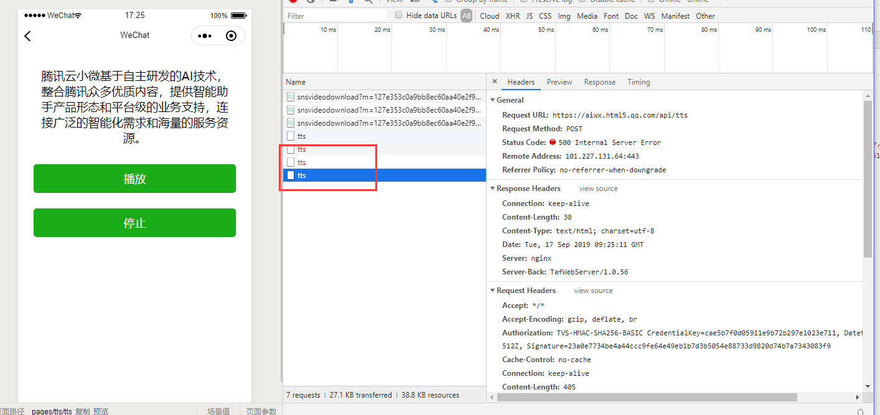
Task: Filter requests by JS
Action: coord(530,16)
